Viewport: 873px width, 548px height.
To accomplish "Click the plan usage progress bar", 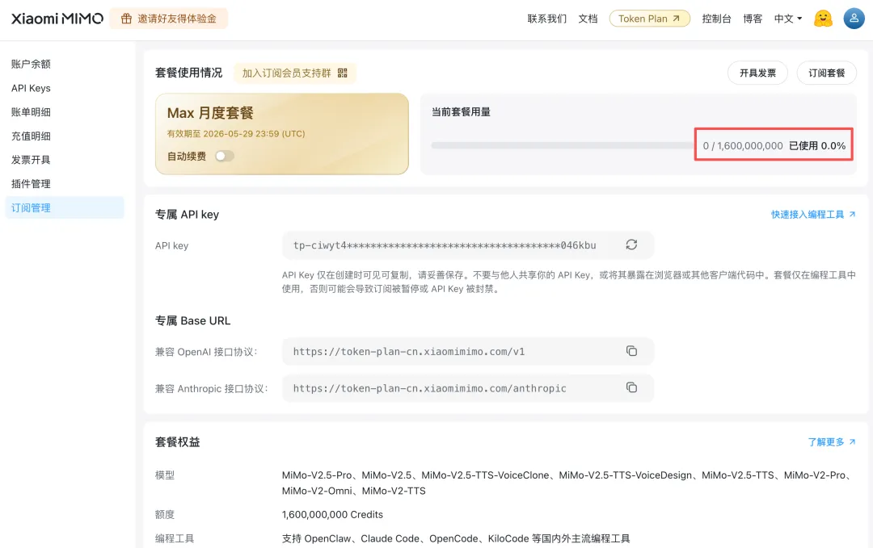I will click(562, 146).
